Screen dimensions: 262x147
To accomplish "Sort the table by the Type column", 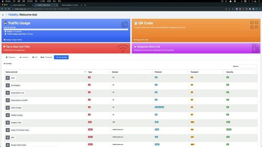I will (x=99, y=72).
